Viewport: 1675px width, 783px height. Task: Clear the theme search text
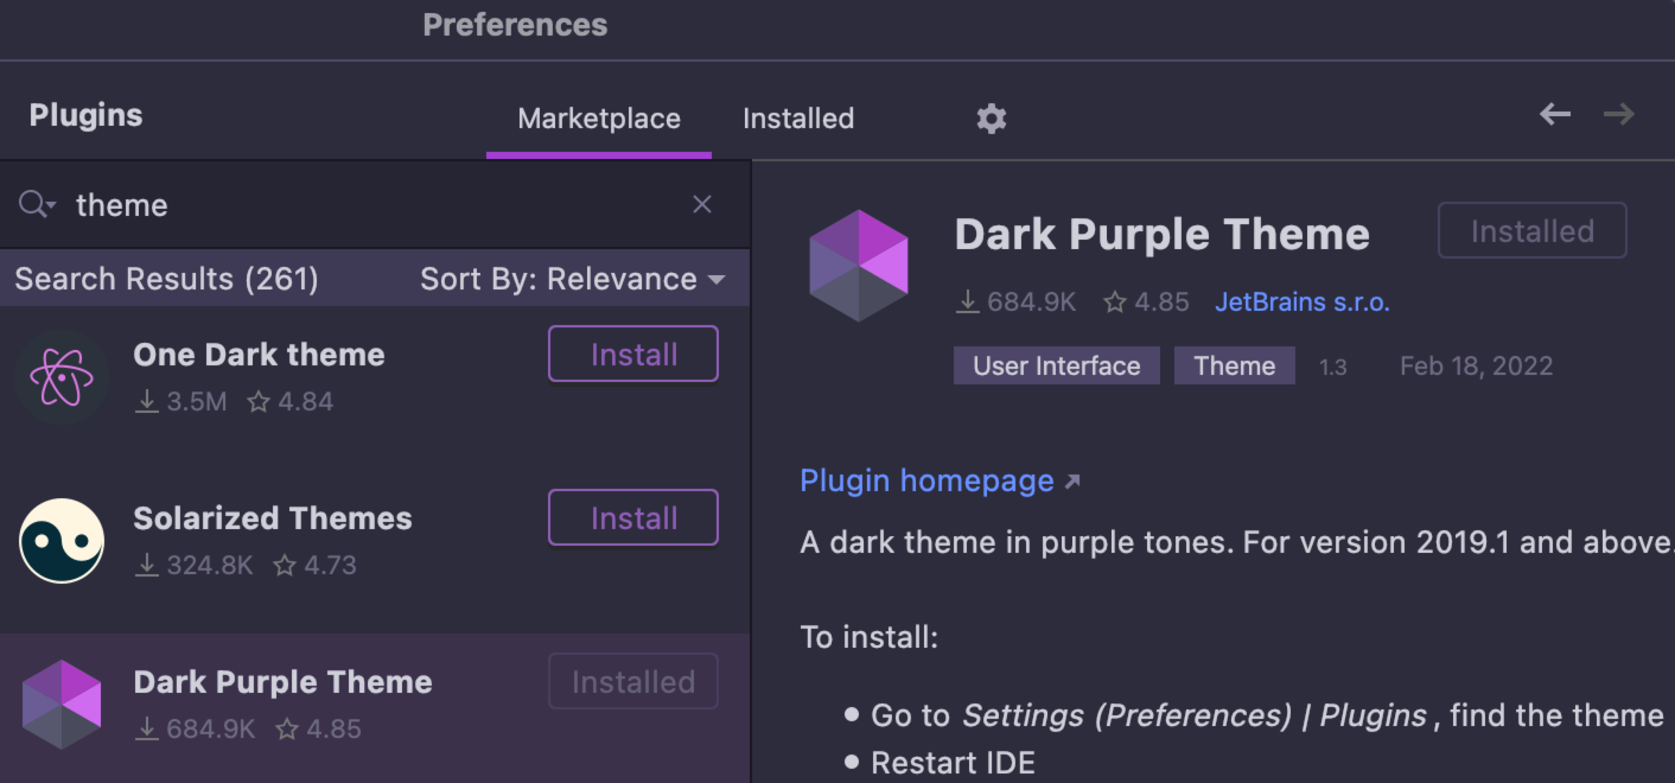[x=702, y=204]
